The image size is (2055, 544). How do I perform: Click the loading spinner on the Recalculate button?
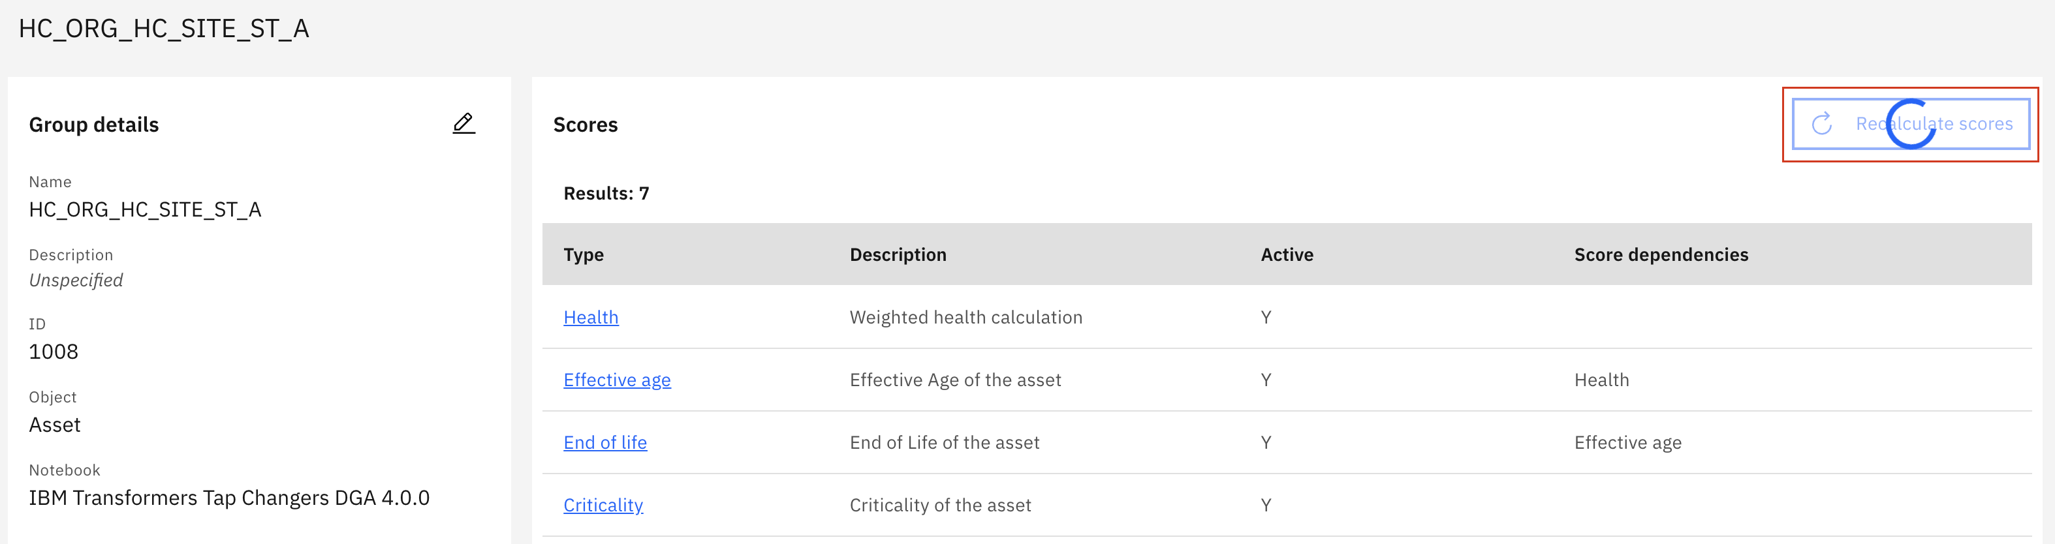1911,124
